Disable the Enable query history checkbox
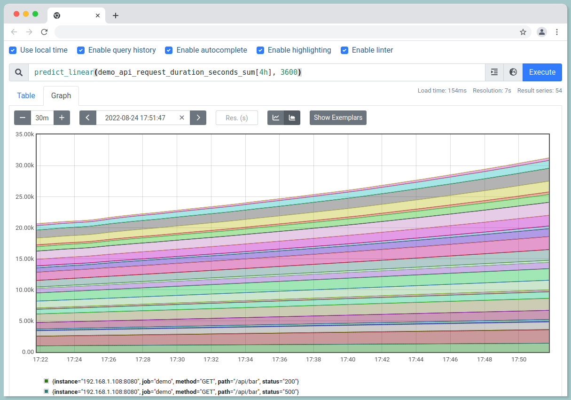This screenshot has width=571, height=400. click(x=81, y=50)
